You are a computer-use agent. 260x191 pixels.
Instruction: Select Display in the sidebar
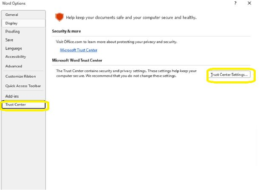(23, 23)
